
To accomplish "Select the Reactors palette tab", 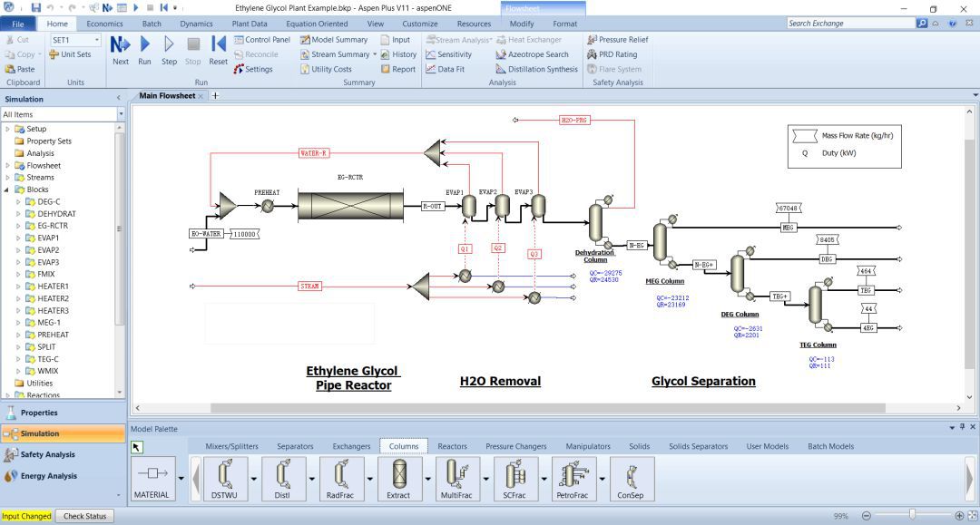I will pyautogui.click(x=453, y=446).
